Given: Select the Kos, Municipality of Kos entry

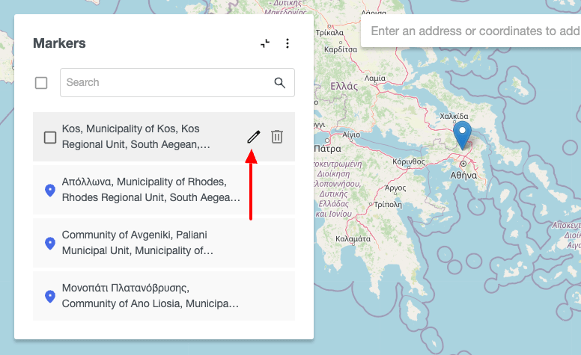Looking at the screenshot, I should [142, 137].
